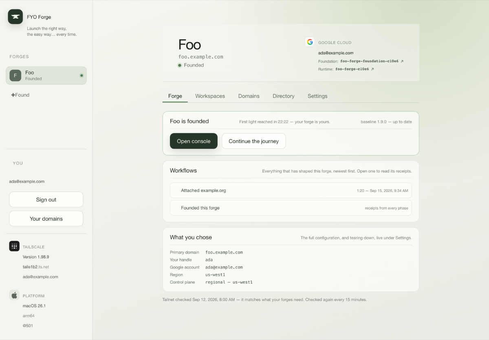Click the 'taile1b2.ts.net' tailnet name
This screenshot has width=489, height=340.
click(36, 267)
